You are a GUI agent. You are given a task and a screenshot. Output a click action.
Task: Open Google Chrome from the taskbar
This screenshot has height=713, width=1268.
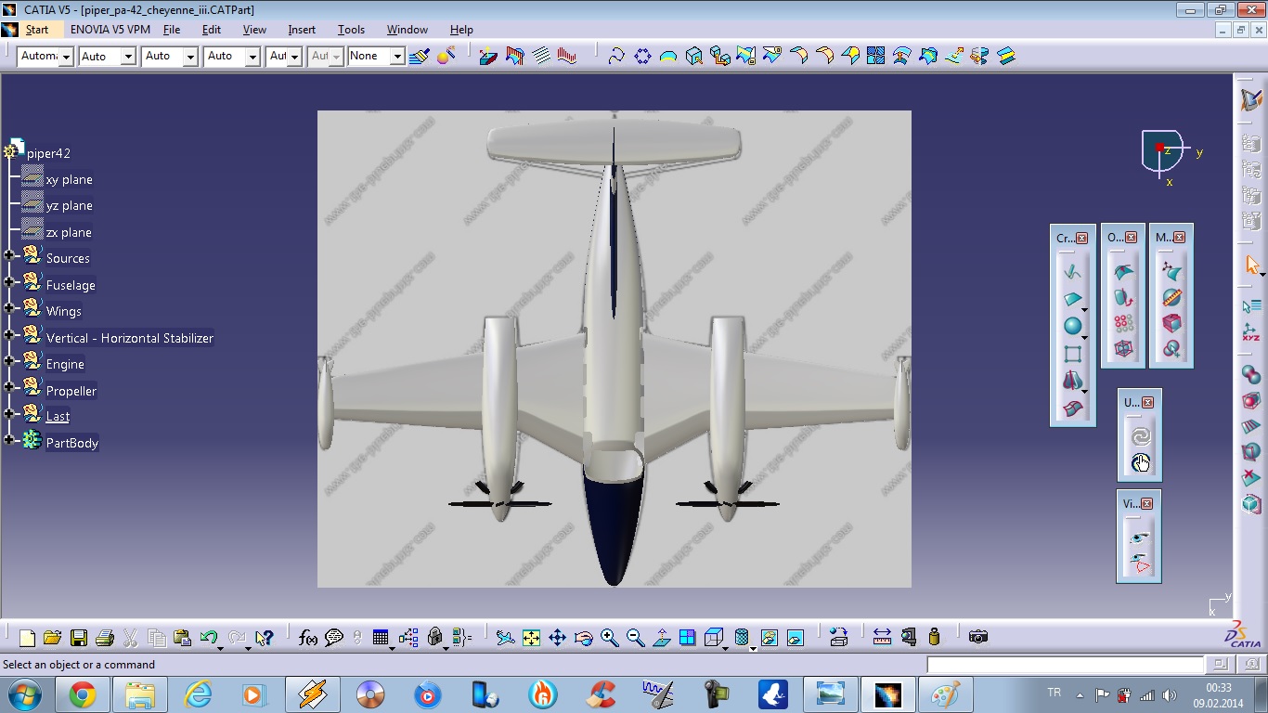point(82,694)
